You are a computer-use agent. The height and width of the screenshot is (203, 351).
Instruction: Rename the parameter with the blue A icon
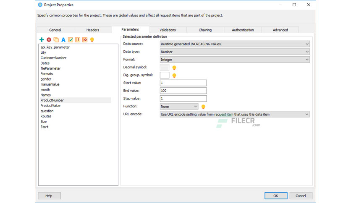pyautogui.click(x=63, y=39)
